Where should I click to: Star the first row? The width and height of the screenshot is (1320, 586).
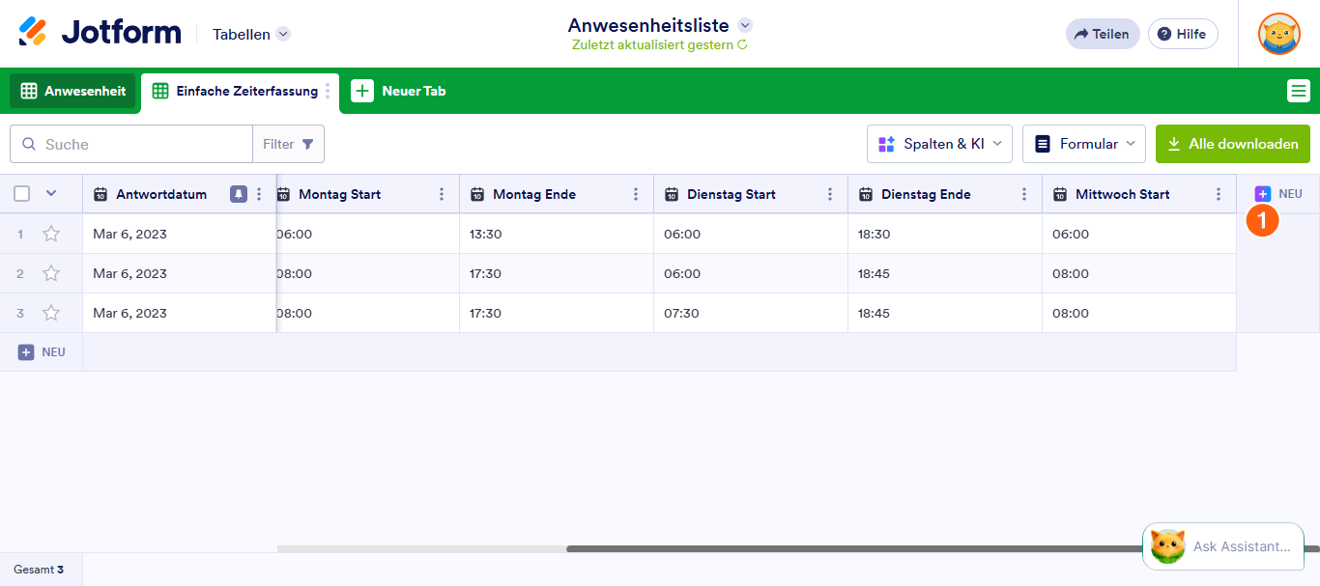[x=51, y=234]
